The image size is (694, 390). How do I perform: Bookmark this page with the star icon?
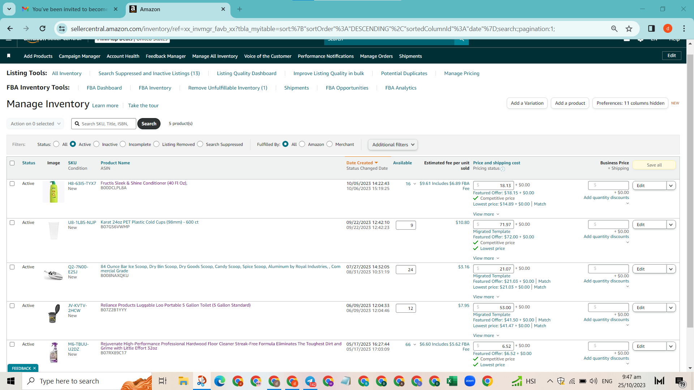tap(629, 29)
